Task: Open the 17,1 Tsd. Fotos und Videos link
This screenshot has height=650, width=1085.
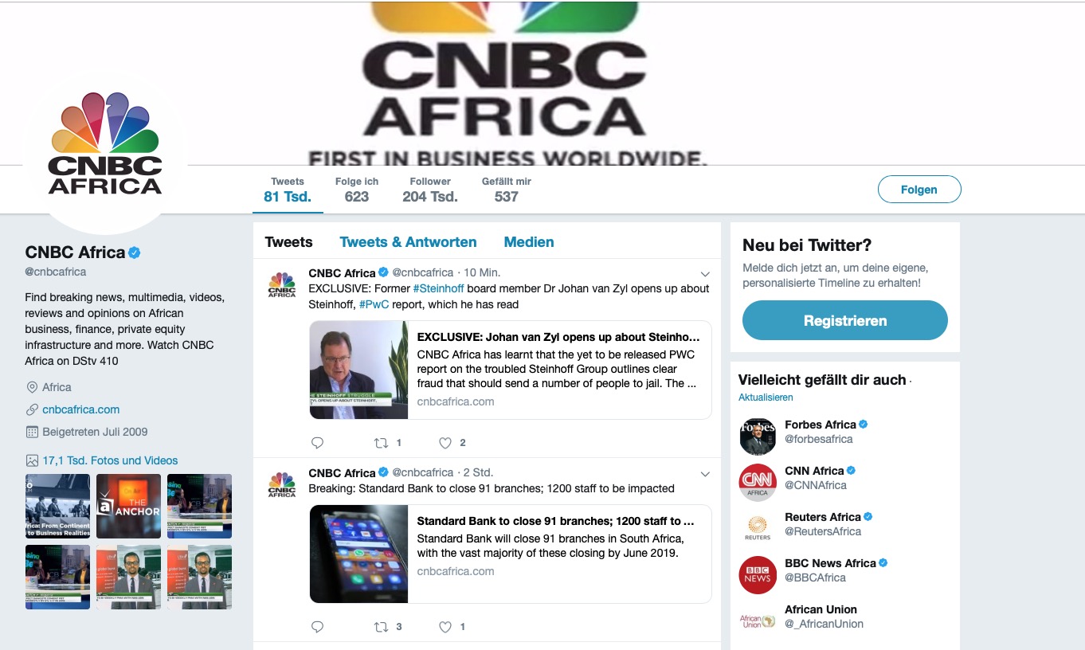Action: pos(110,460)
